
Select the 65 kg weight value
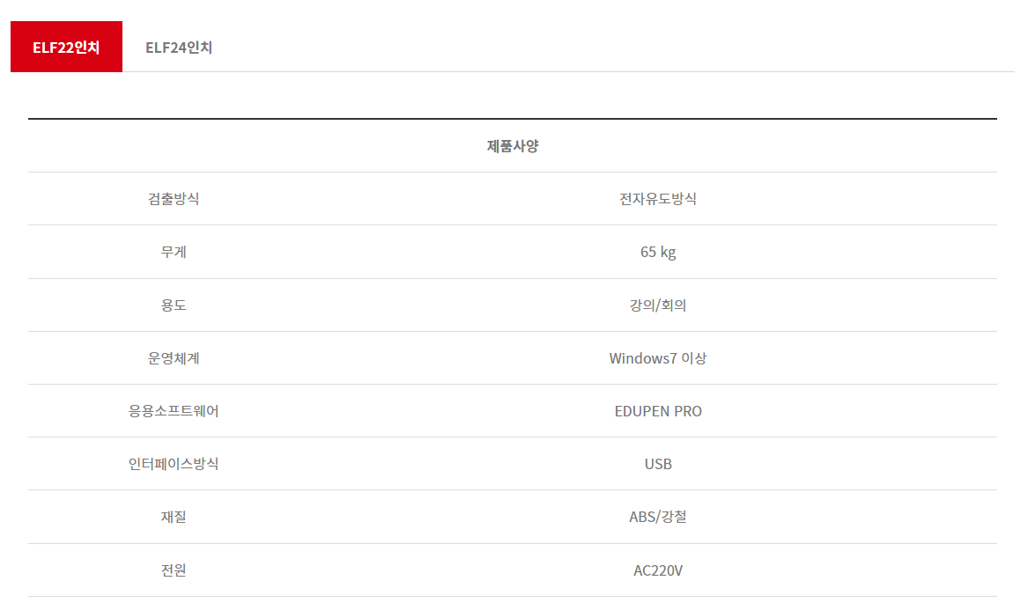[x=658, y=253]
